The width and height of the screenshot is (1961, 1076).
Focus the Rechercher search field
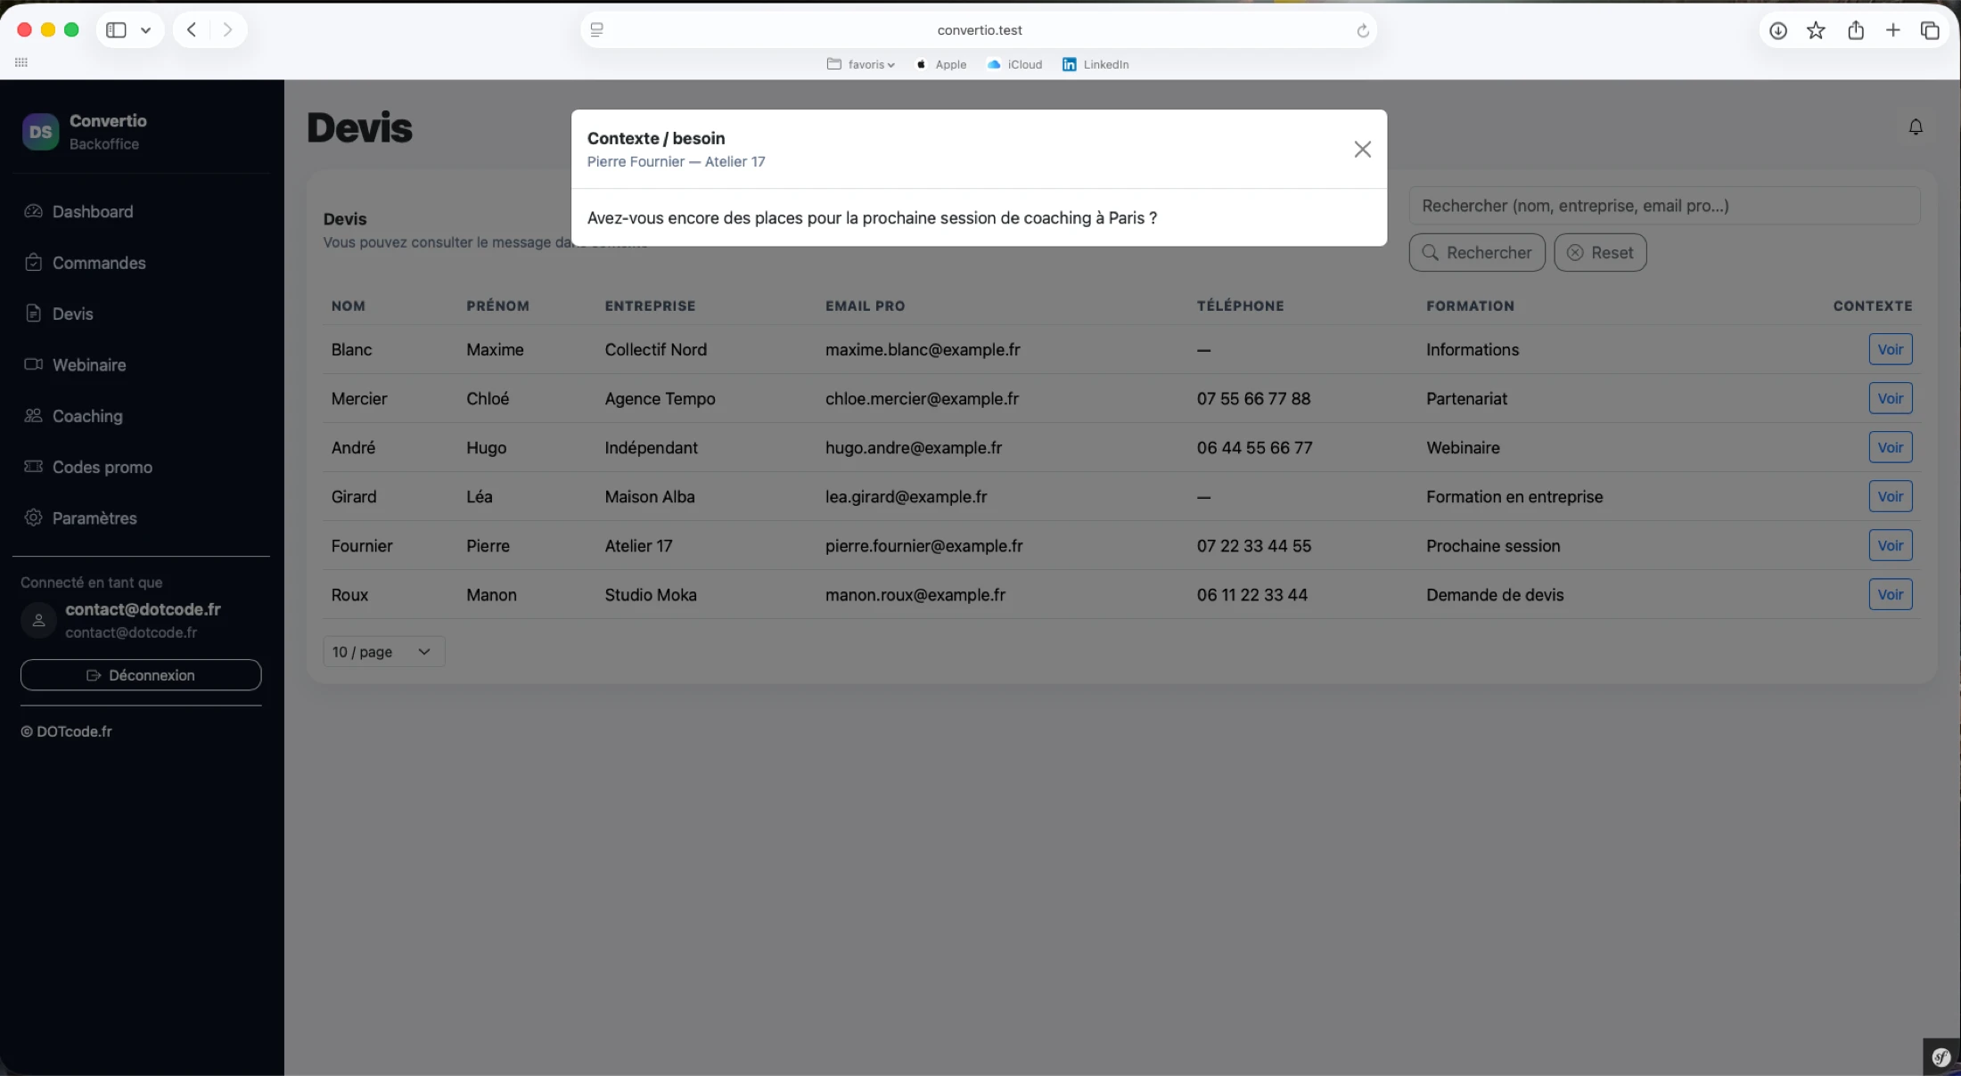coord(1664,206)
